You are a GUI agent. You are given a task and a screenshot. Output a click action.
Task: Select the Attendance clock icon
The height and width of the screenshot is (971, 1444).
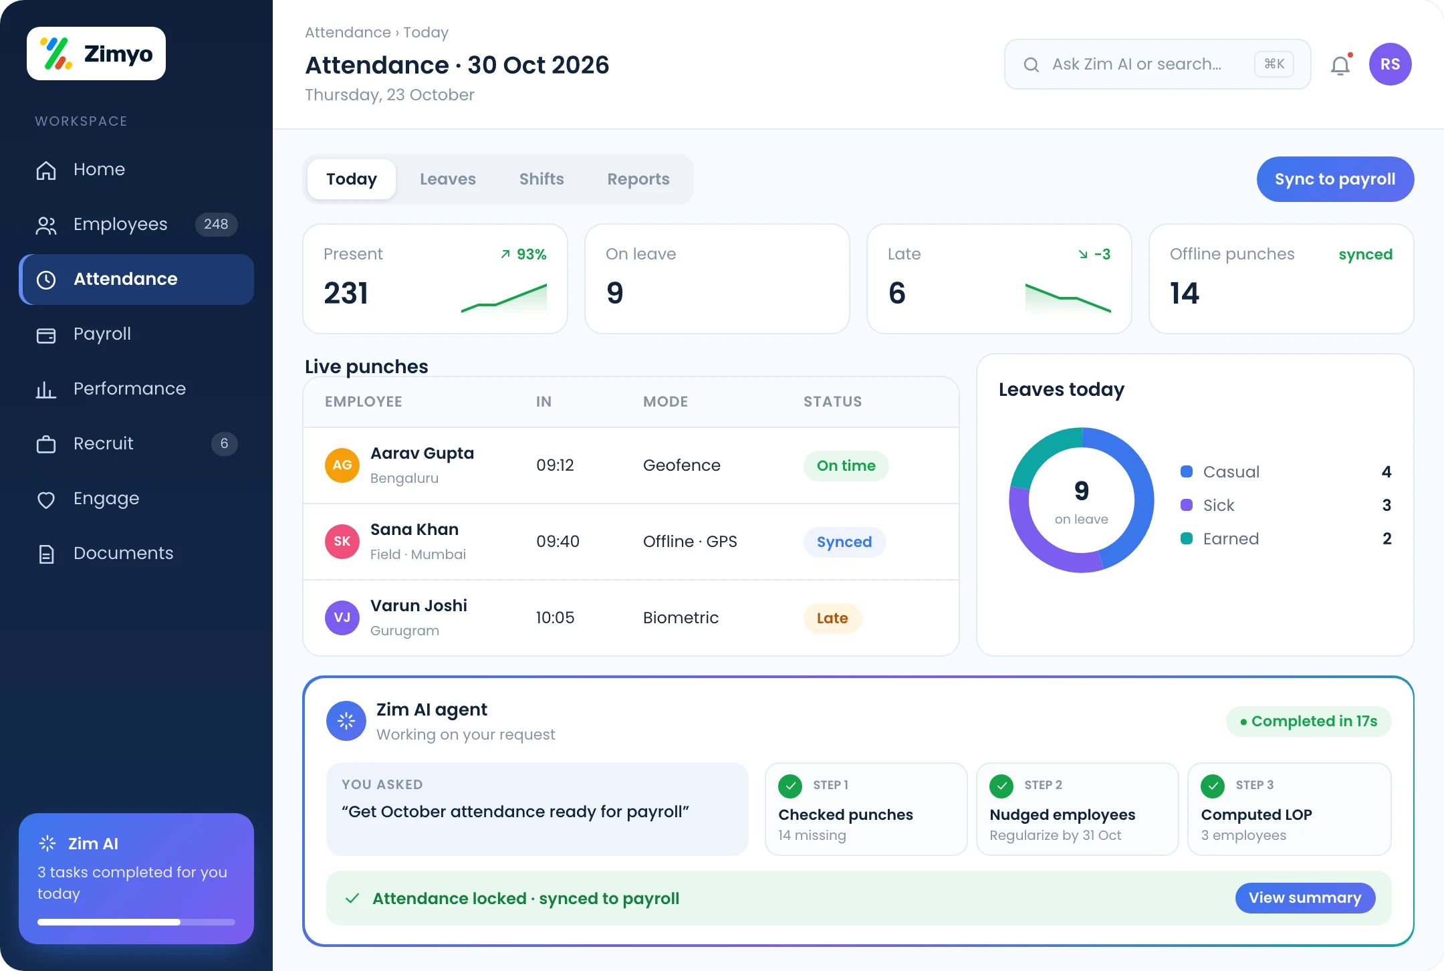(x=46, y=280)
